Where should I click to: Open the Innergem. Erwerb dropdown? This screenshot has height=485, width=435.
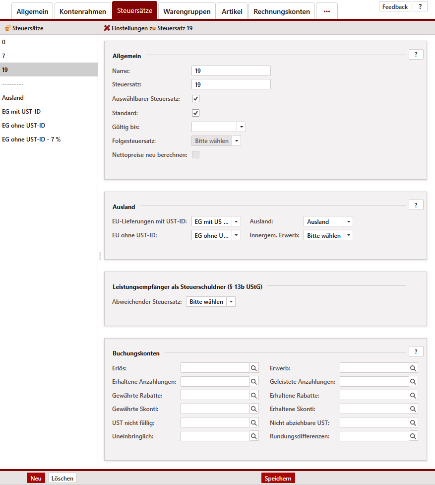click(x=349, y=235)
